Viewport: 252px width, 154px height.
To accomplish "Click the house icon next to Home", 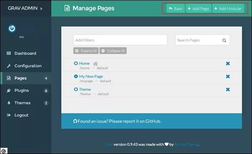I will 95,64.
